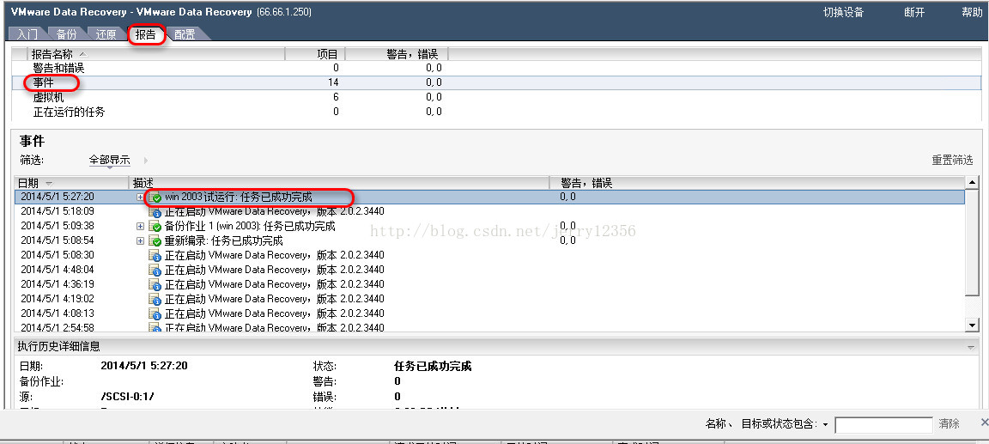This screenshot has width=989, height=444.
Task: Click the date 2014/5/1 5:09:38
Action: point(58,226)
